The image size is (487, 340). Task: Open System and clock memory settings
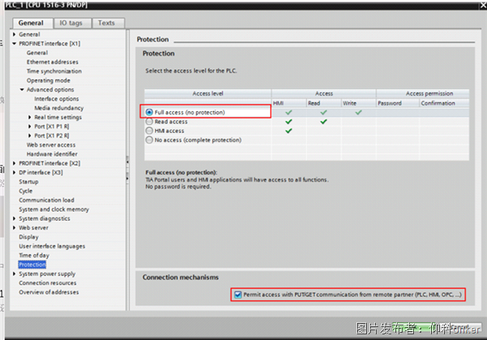(54, 209)
